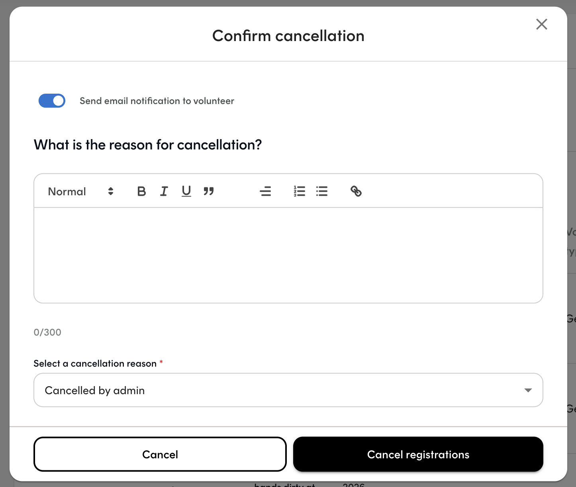
Task: Insert a blockquote
Action: (x=209, y=191)
